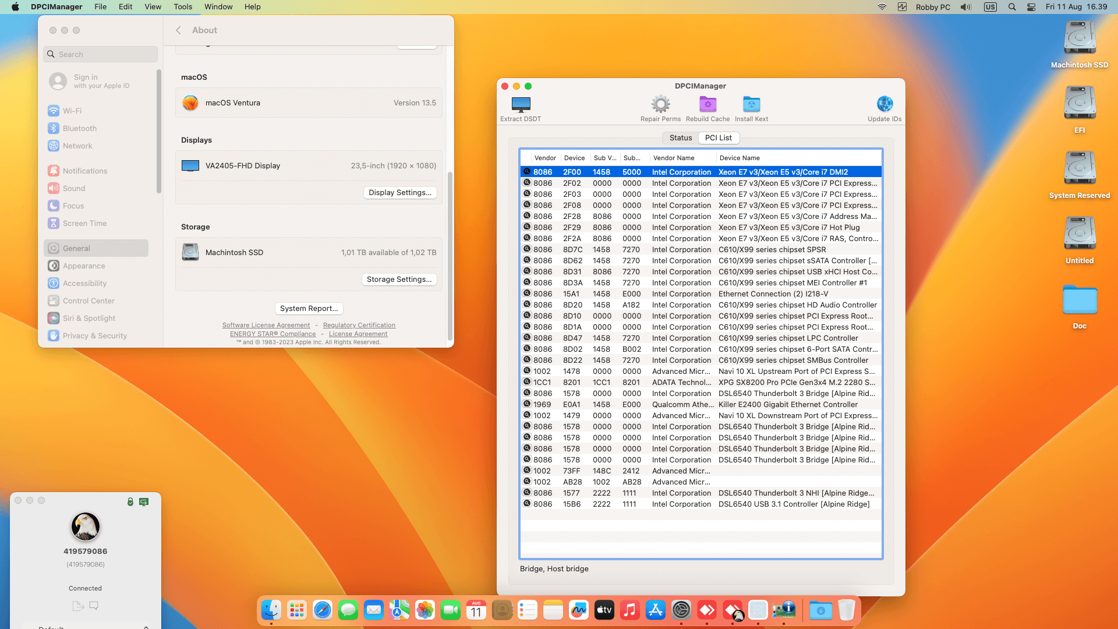Image resolution: width=1118 pixels, height=629 pixels.
Task: Open Spotlight search in menu bar
Action: click(x=1012, y=7)
